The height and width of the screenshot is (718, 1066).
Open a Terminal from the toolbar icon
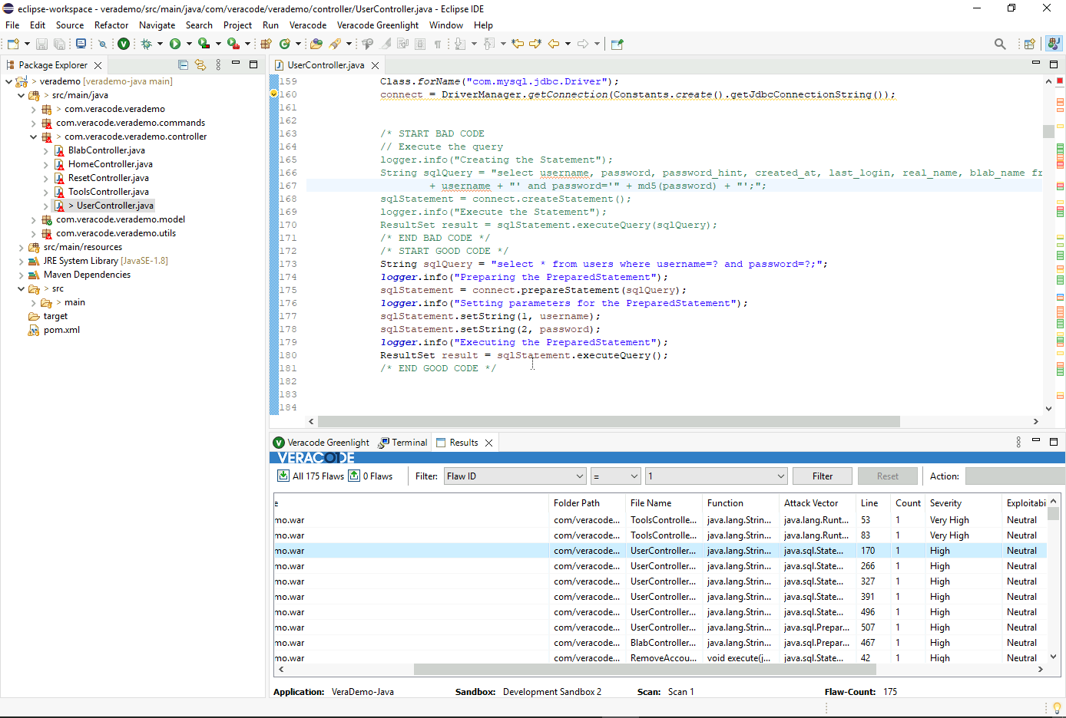[x=81, y=44]
